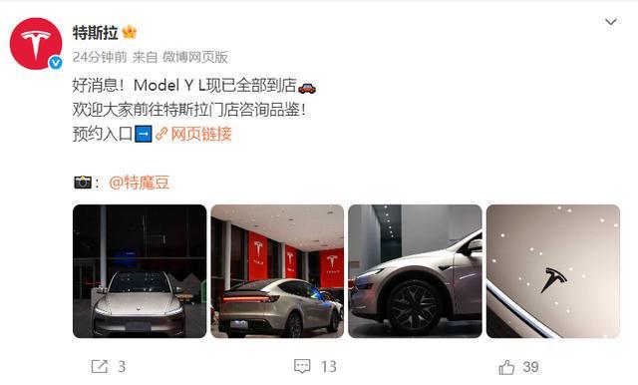
Task: Like the post with thumbs-up icon
Action: click(x=506, y=367)
